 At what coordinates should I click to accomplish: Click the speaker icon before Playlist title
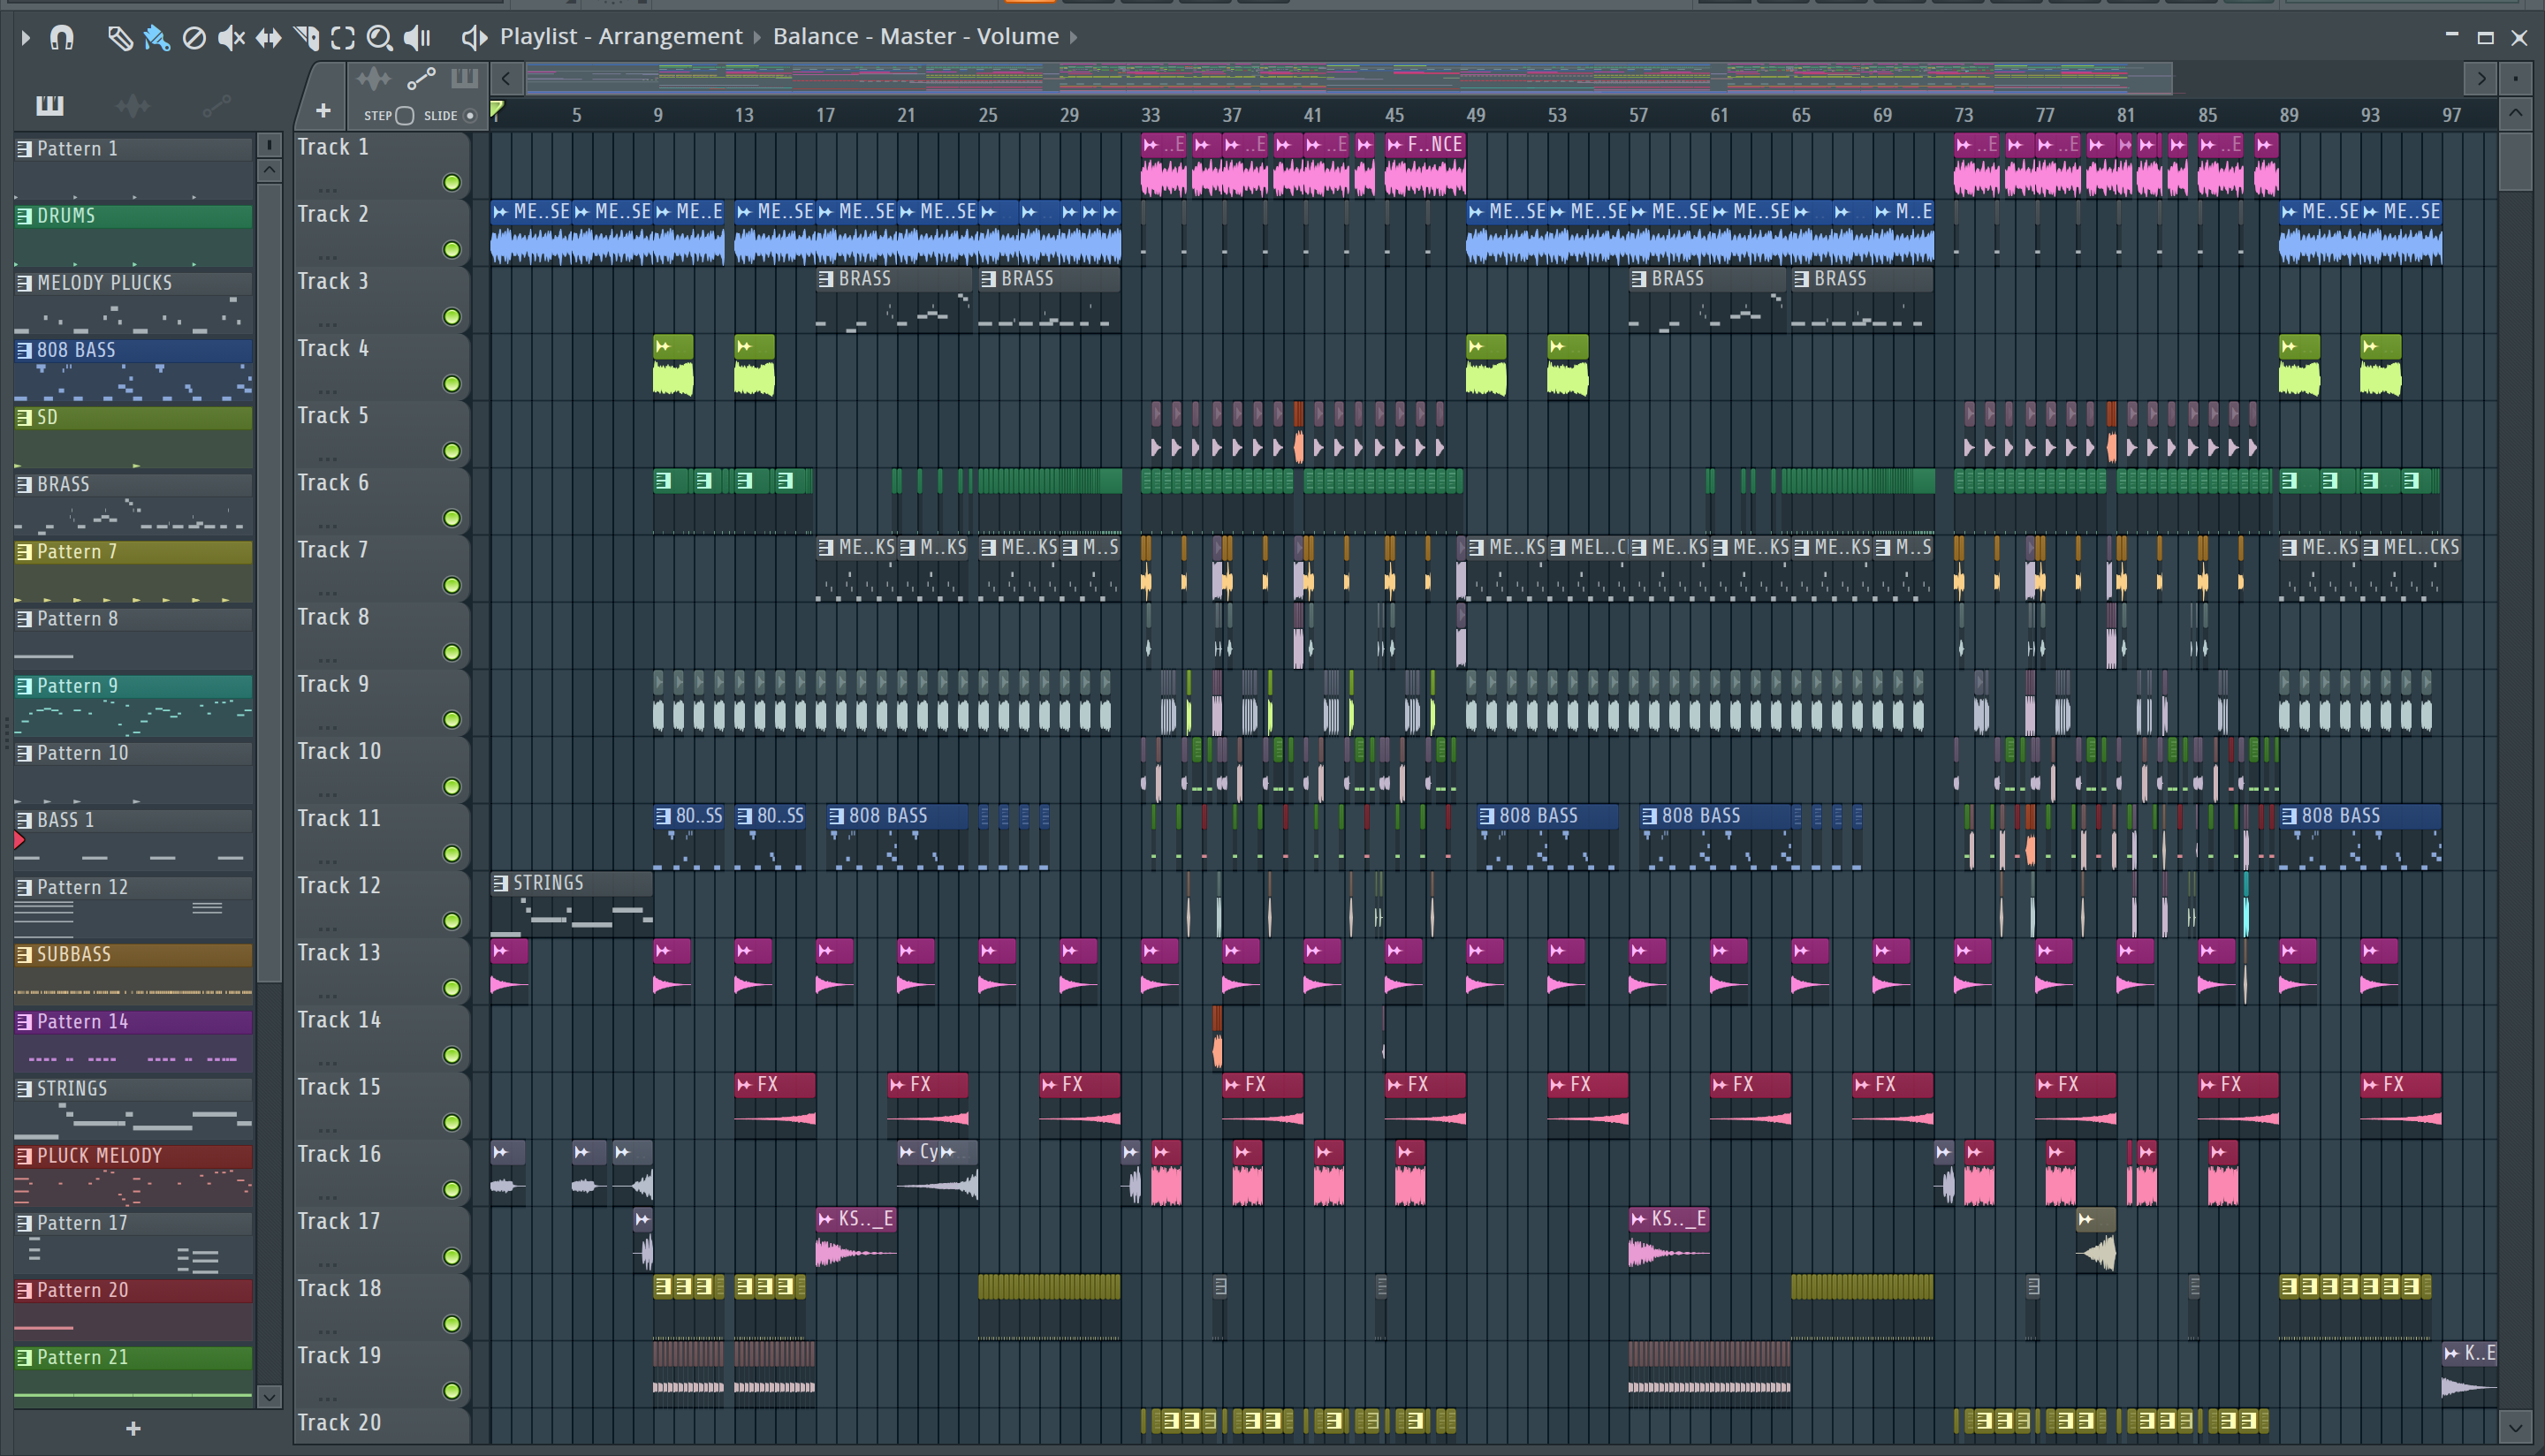click(x=474, y=38)
